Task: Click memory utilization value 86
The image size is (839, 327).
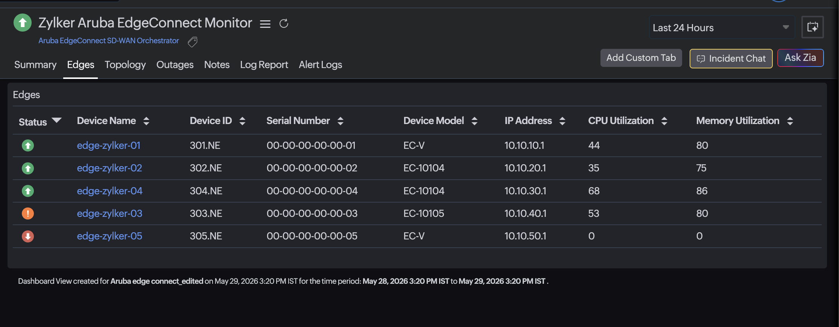Action: (702, 191)
